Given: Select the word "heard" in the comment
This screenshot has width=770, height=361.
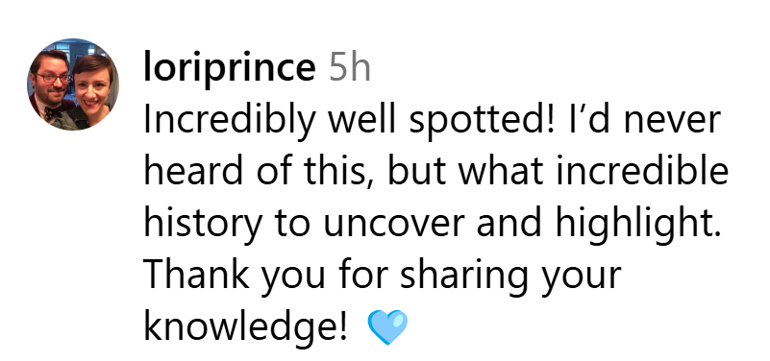Looking at the screenshot, I should pyautogui.click(x=193, y=172).
